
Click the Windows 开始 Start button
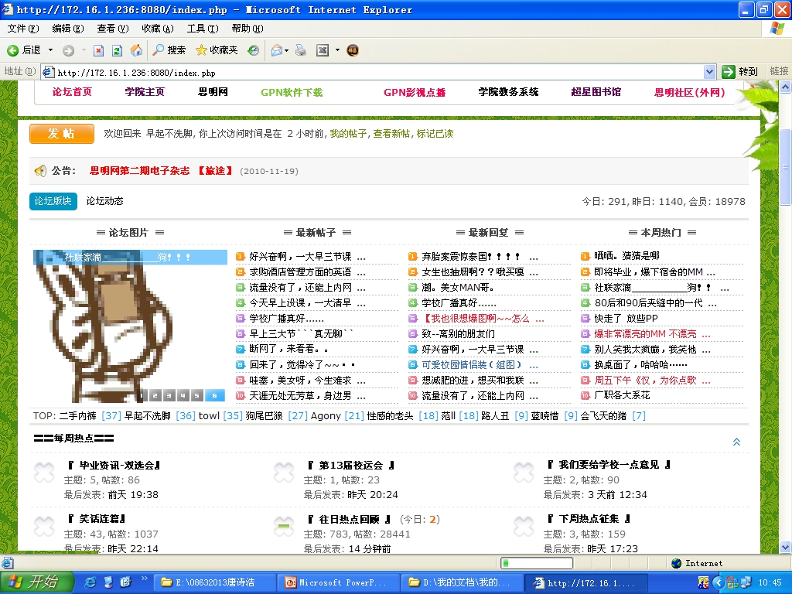click(36, 582)
